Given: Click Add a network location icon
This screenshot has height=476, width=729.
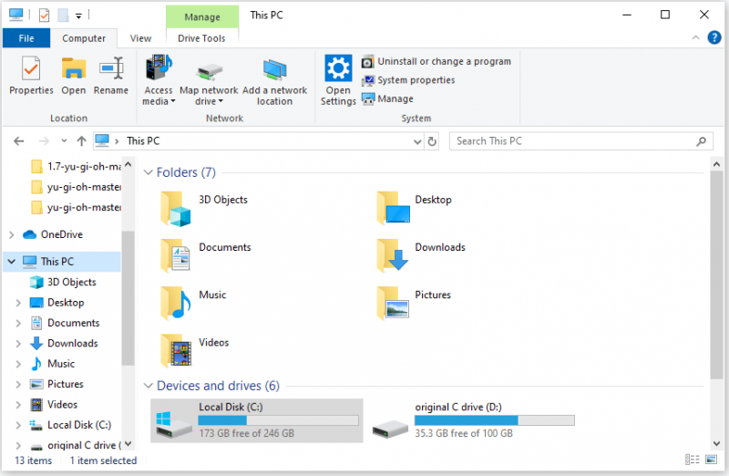Looking at the screenshot, I should (274, 70).
